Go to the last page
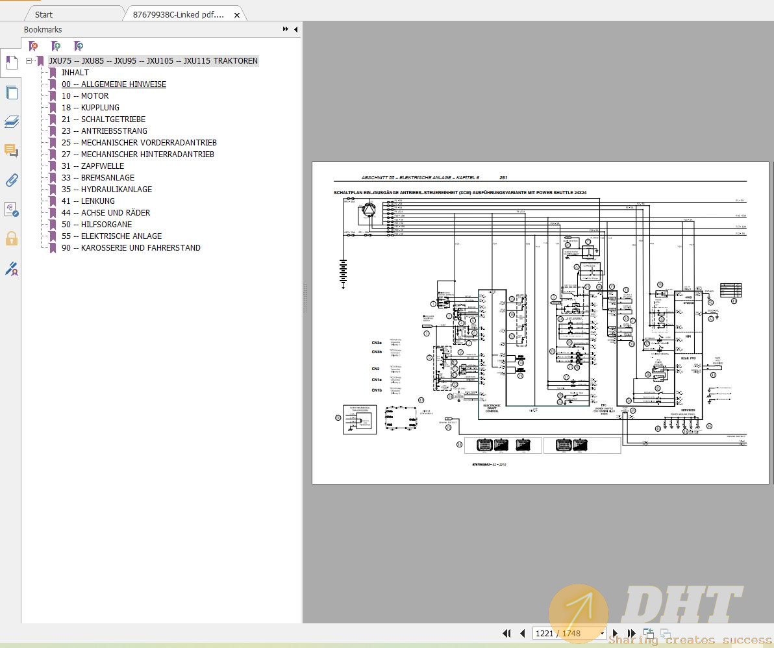 pyautogui.click(x=631, y=633)
